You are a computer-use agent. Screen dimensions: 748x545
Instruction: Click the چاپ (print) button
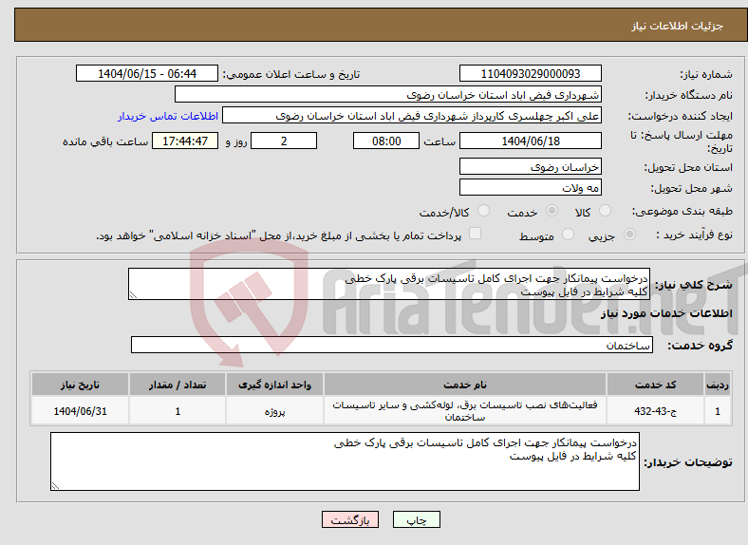coord(416,519)
